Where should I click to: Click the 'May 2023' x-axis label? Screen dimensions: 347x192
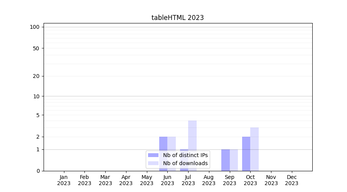[x=147, y=180]
